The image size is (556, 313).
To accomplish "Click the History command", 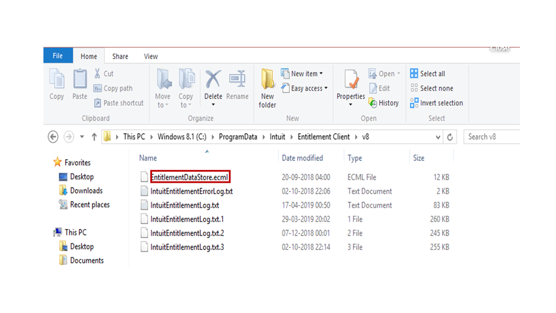I will [383, 103].
